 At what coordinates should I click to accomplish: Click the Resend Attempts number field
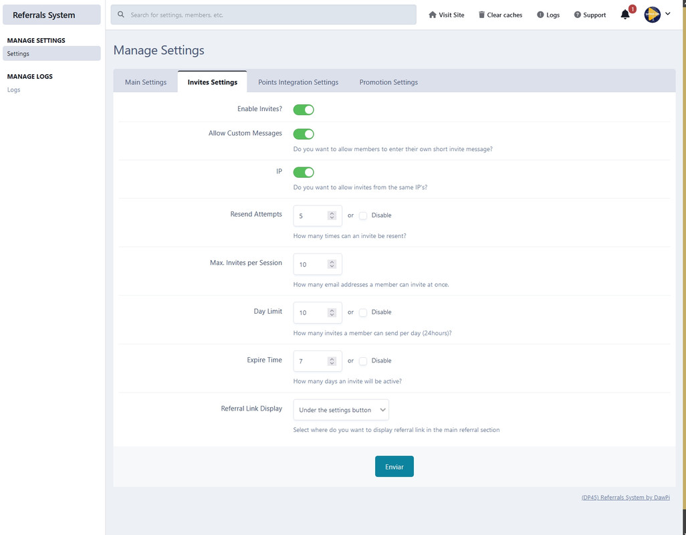coord(318,215)
